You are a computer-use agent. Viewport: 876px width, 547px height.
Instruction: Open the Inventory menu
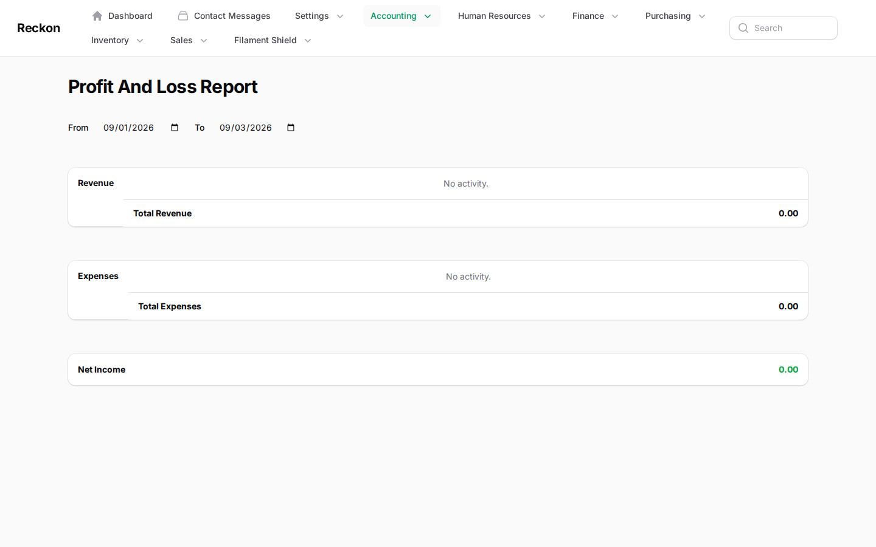point(117,40)
